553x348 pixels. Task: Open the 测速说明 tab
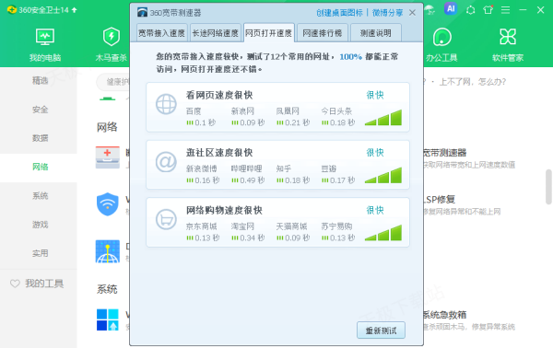coord(376,33)
